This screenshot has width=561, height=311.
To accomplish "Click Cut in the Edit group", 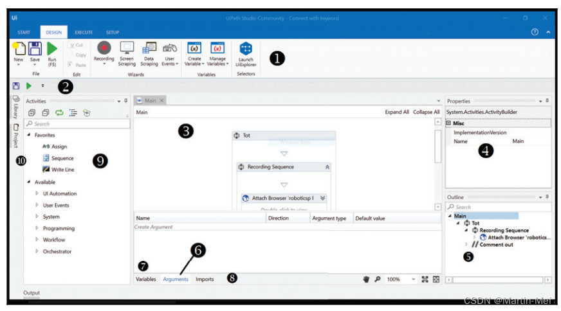I will (76, 45).
